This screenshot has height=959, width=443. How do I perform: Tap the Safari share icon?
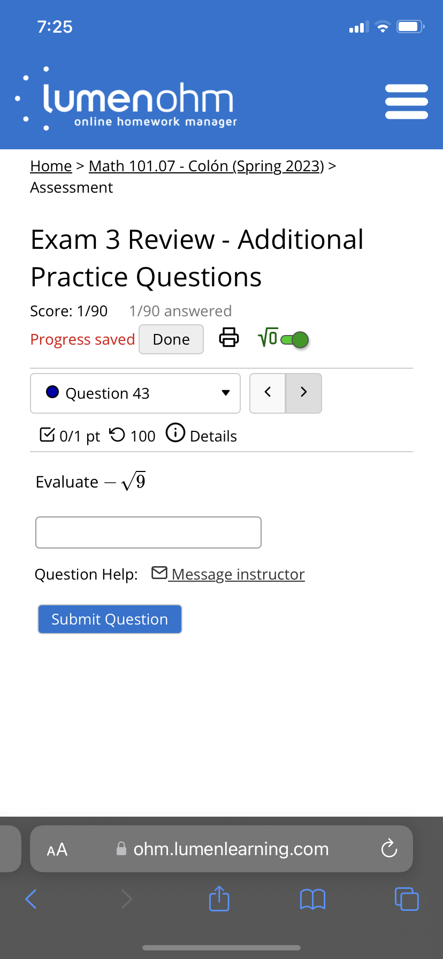(x=219, y=899)
